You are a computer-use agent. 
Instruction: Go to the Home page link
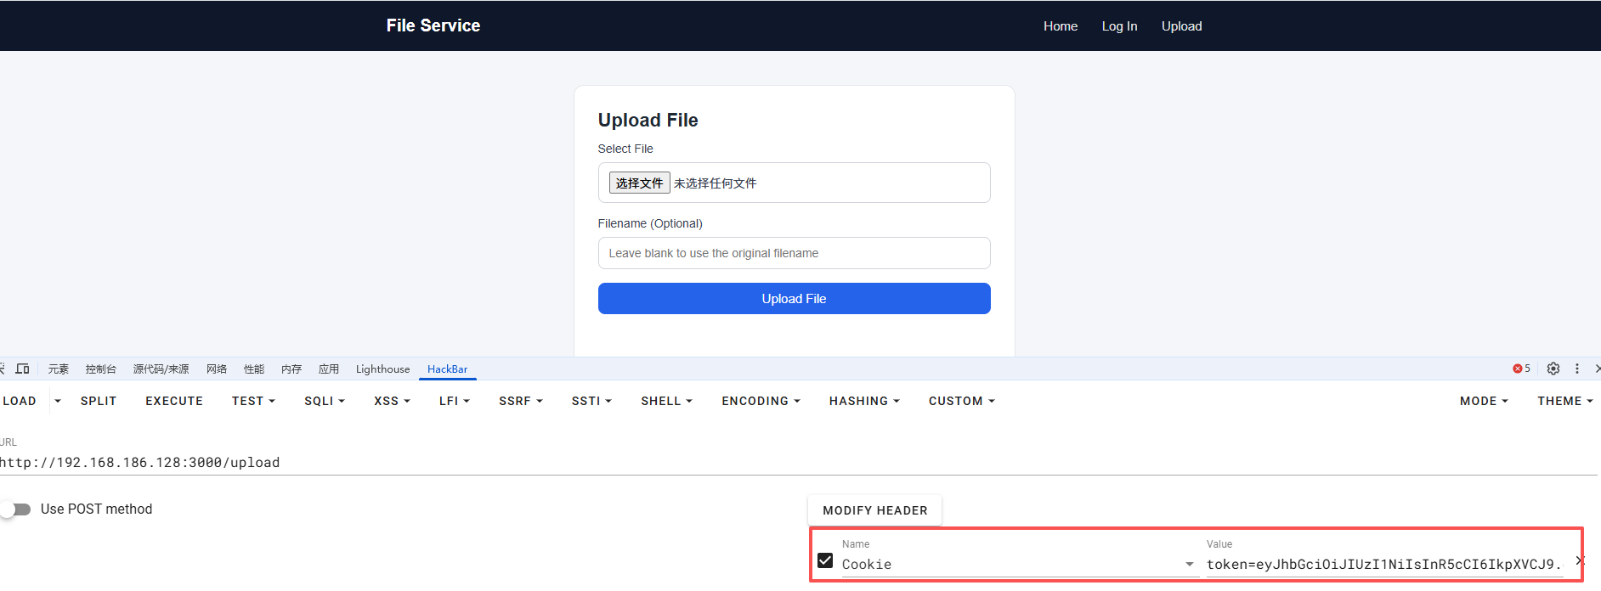click(1061, 26)
